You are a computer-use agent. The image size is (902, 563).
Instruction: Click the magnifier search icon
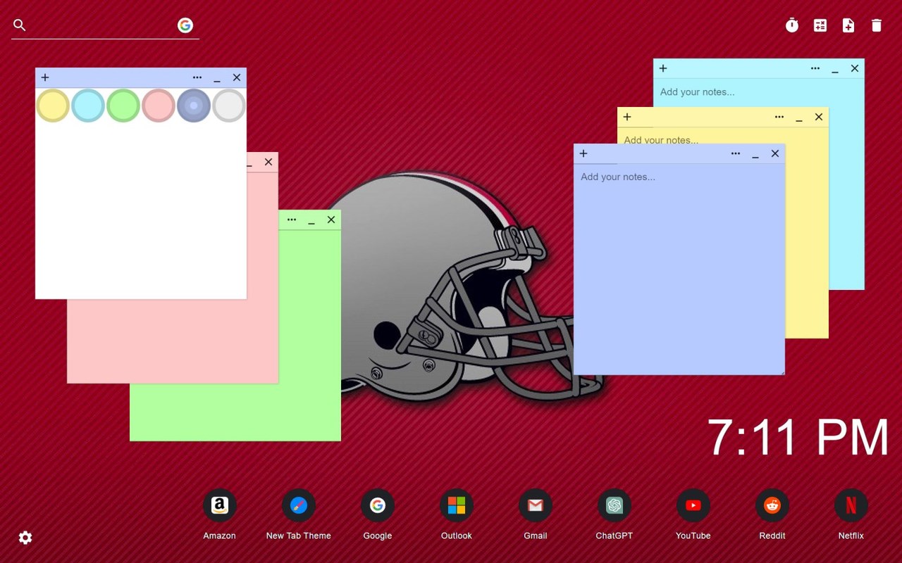pyautogui.click(x=20, y=25)
